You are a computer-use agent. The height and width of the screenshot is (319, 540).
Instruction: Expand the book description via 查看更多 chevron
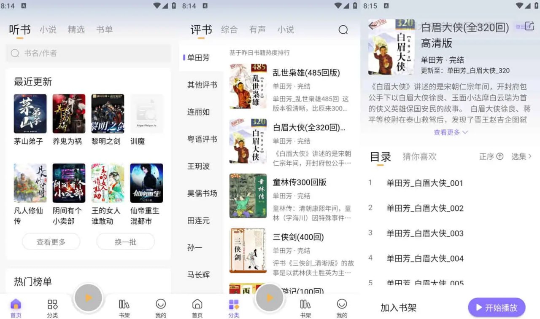click(451, 132)
